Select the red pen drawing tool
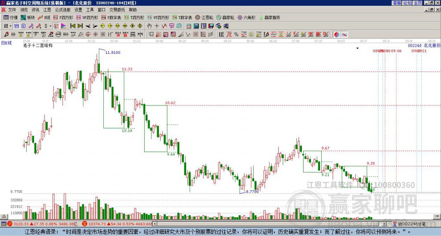The width and height of the screenshot is (441, 236). (x=6, y=34)
